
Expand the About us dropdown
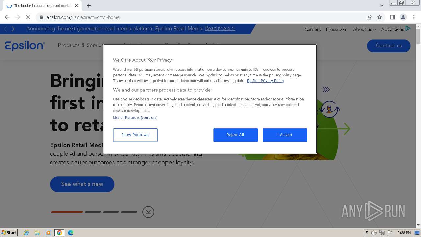364,29
